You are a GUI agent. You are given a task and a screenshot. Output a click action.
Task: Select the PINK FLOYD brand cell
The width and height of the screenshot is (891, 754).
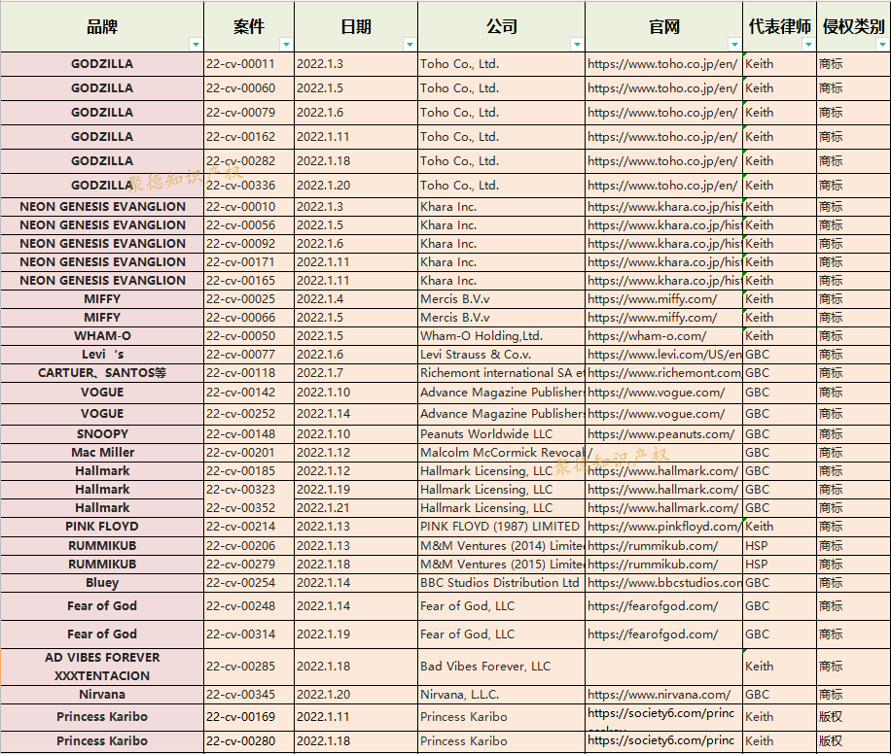(x=102, y=527)
